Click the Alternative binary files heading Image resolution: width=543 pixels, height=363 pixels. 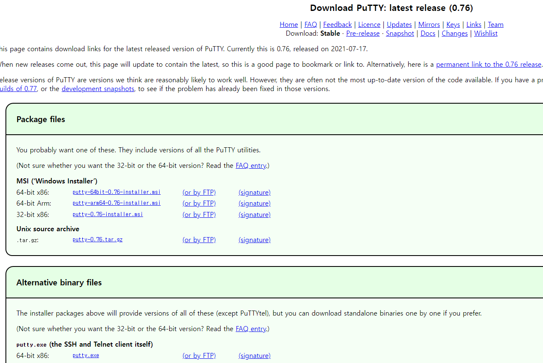(x=59, y=282)
